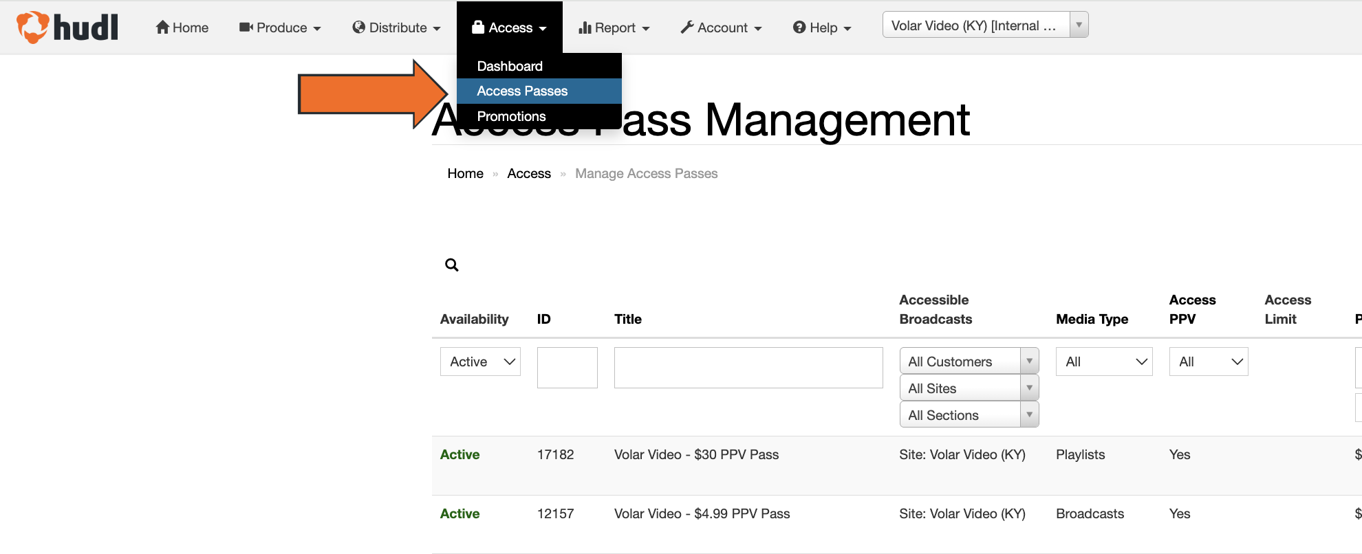
Task: Sort by the ID column header
Action: 544,319
